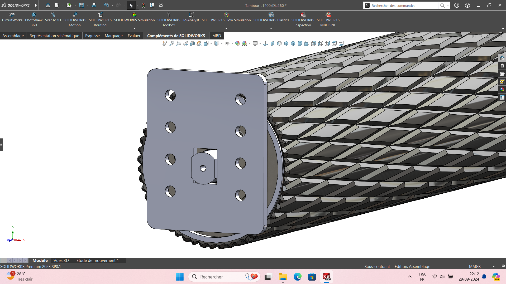
Task: Click the Edit Appearance color ball
Action: point(237,43)
